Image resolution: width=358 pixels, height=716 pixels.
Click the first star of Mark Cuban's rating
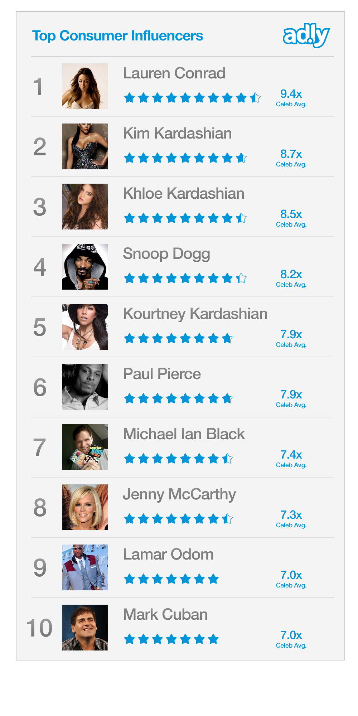point(130,639)
